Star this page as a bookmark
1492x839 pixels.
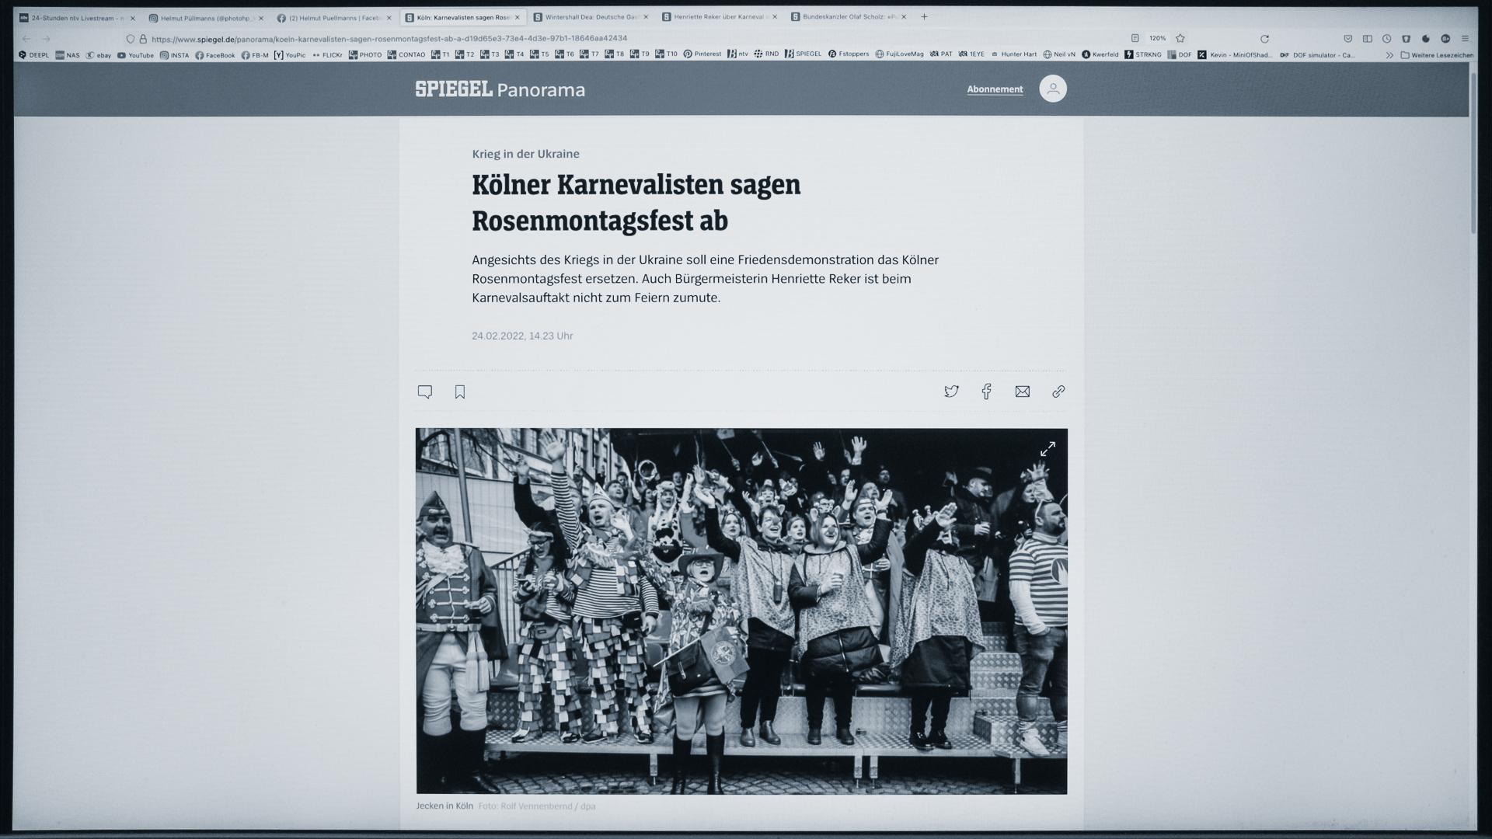1180,38
